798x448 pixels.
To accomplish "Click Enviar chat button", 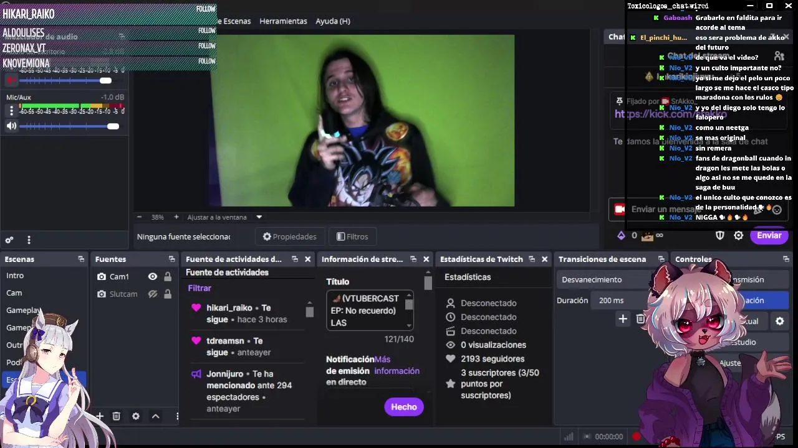I will 769,235.
